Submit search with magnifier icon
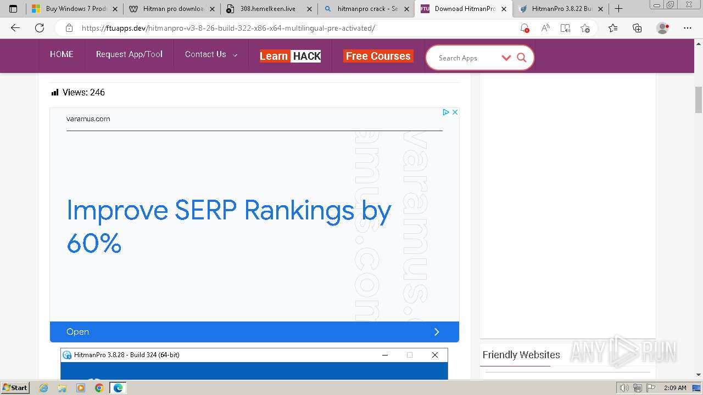 point(522,58)
